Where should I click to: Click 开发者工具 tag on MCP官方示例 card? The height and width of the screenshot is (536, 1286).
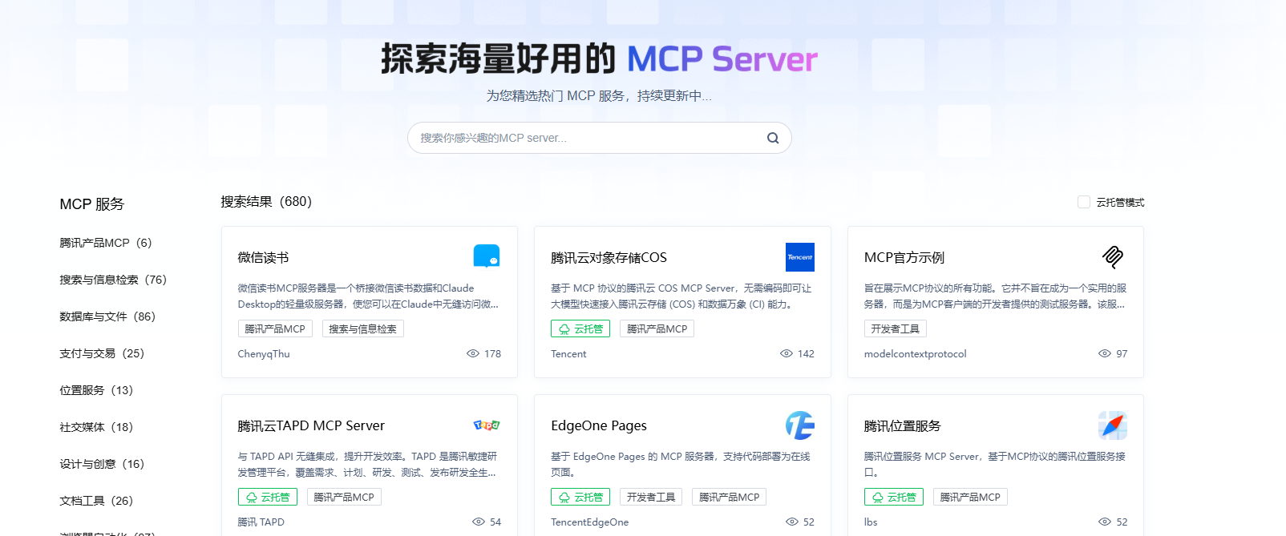coord(895,328)
